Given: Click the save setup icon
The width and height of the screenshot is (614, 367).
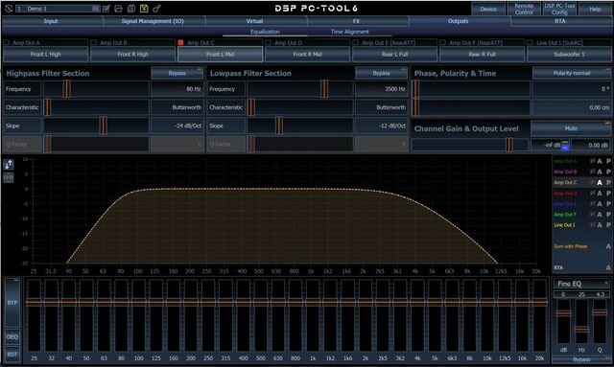Looking at the screenshot, I should 131,9.
